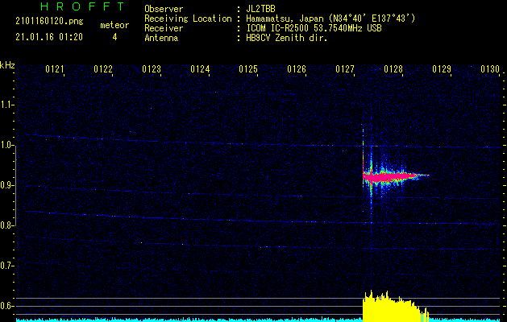Click the 1.1 kHz axis label
Screen dimensions: 507x322
click(x=6, y=105)
